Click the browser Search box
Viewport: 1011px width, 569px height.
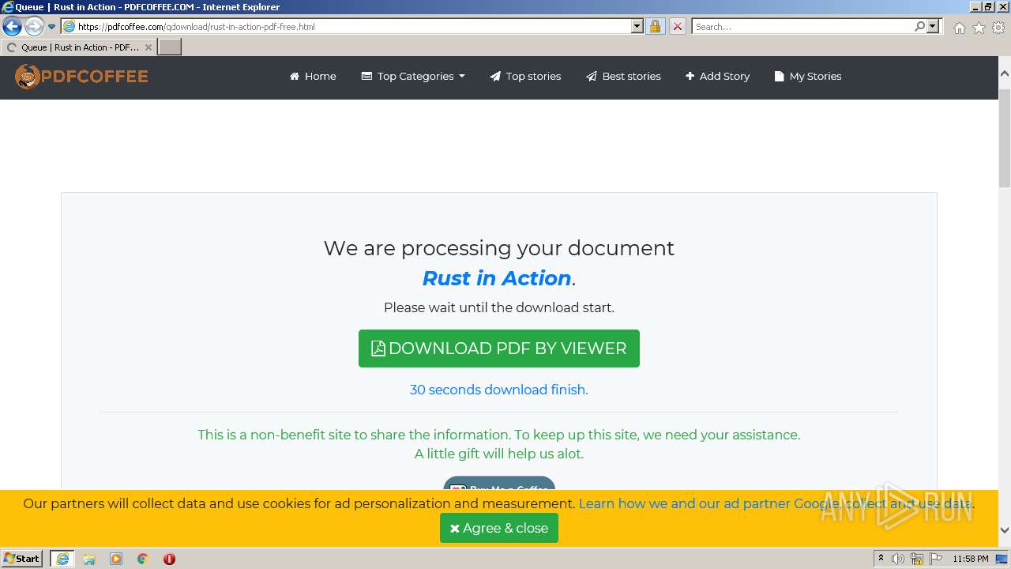click(x=802, y=26)
